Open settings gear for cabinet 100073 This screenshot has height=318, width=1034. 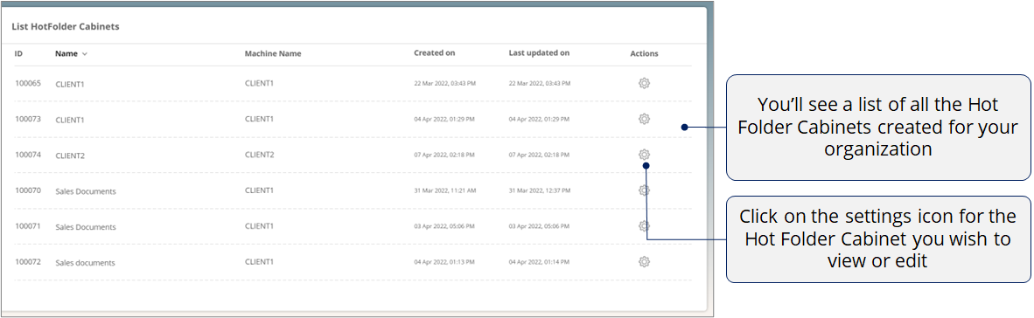644,119
